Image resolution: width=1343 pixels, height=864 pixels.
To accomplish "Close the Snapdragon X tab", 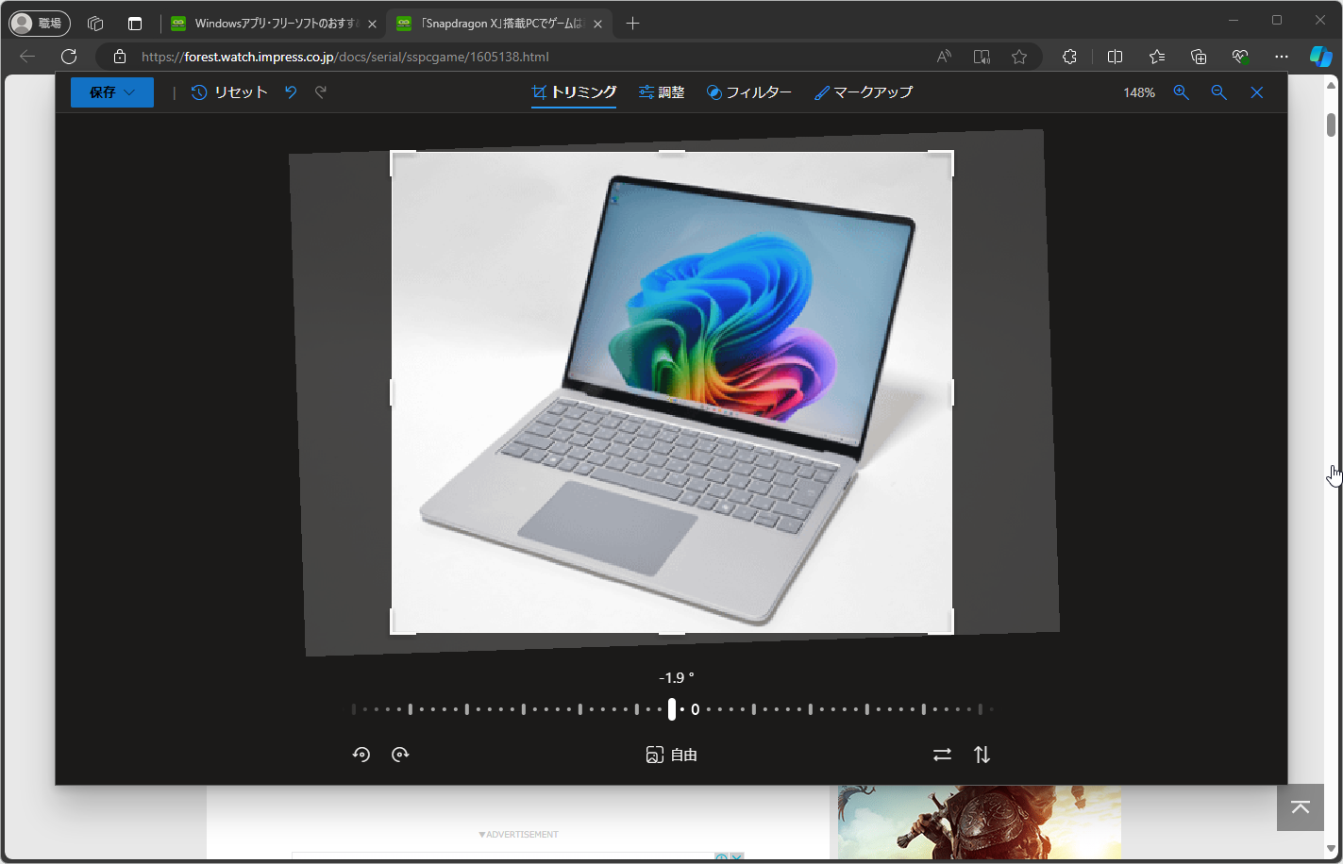I will tap(597, 24).
